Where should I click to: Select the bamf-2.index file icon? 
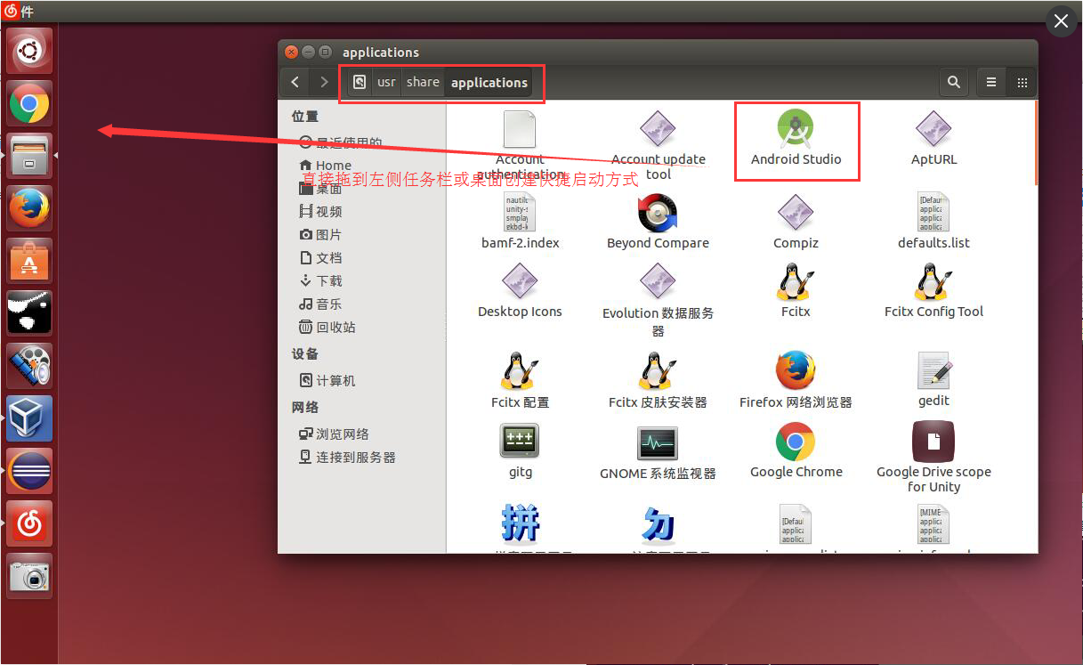(x=520, y=213)
